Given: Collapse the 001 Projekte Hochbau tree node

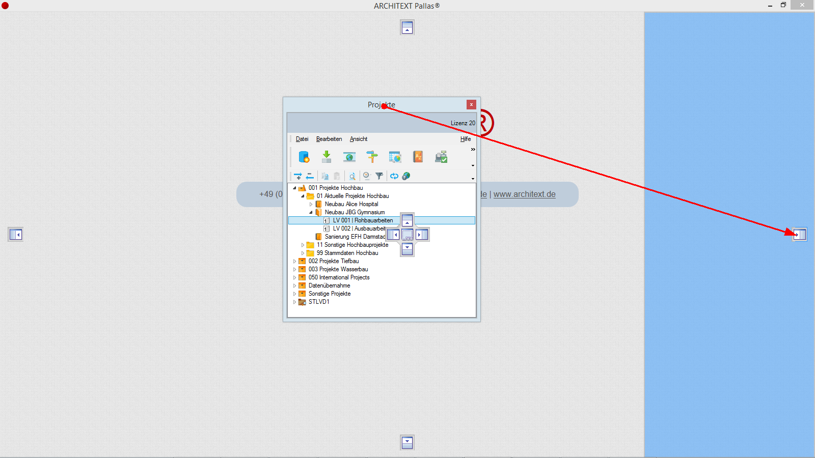Looking at the screenshot, I should pyautogui.click(x=294, y=188).
